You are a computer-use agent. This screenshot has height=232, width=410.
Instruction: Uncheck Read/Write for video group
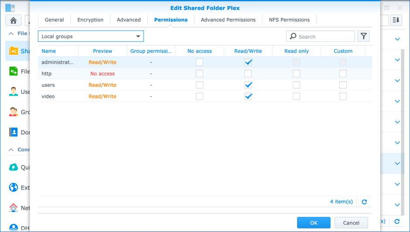coord(248,97)
